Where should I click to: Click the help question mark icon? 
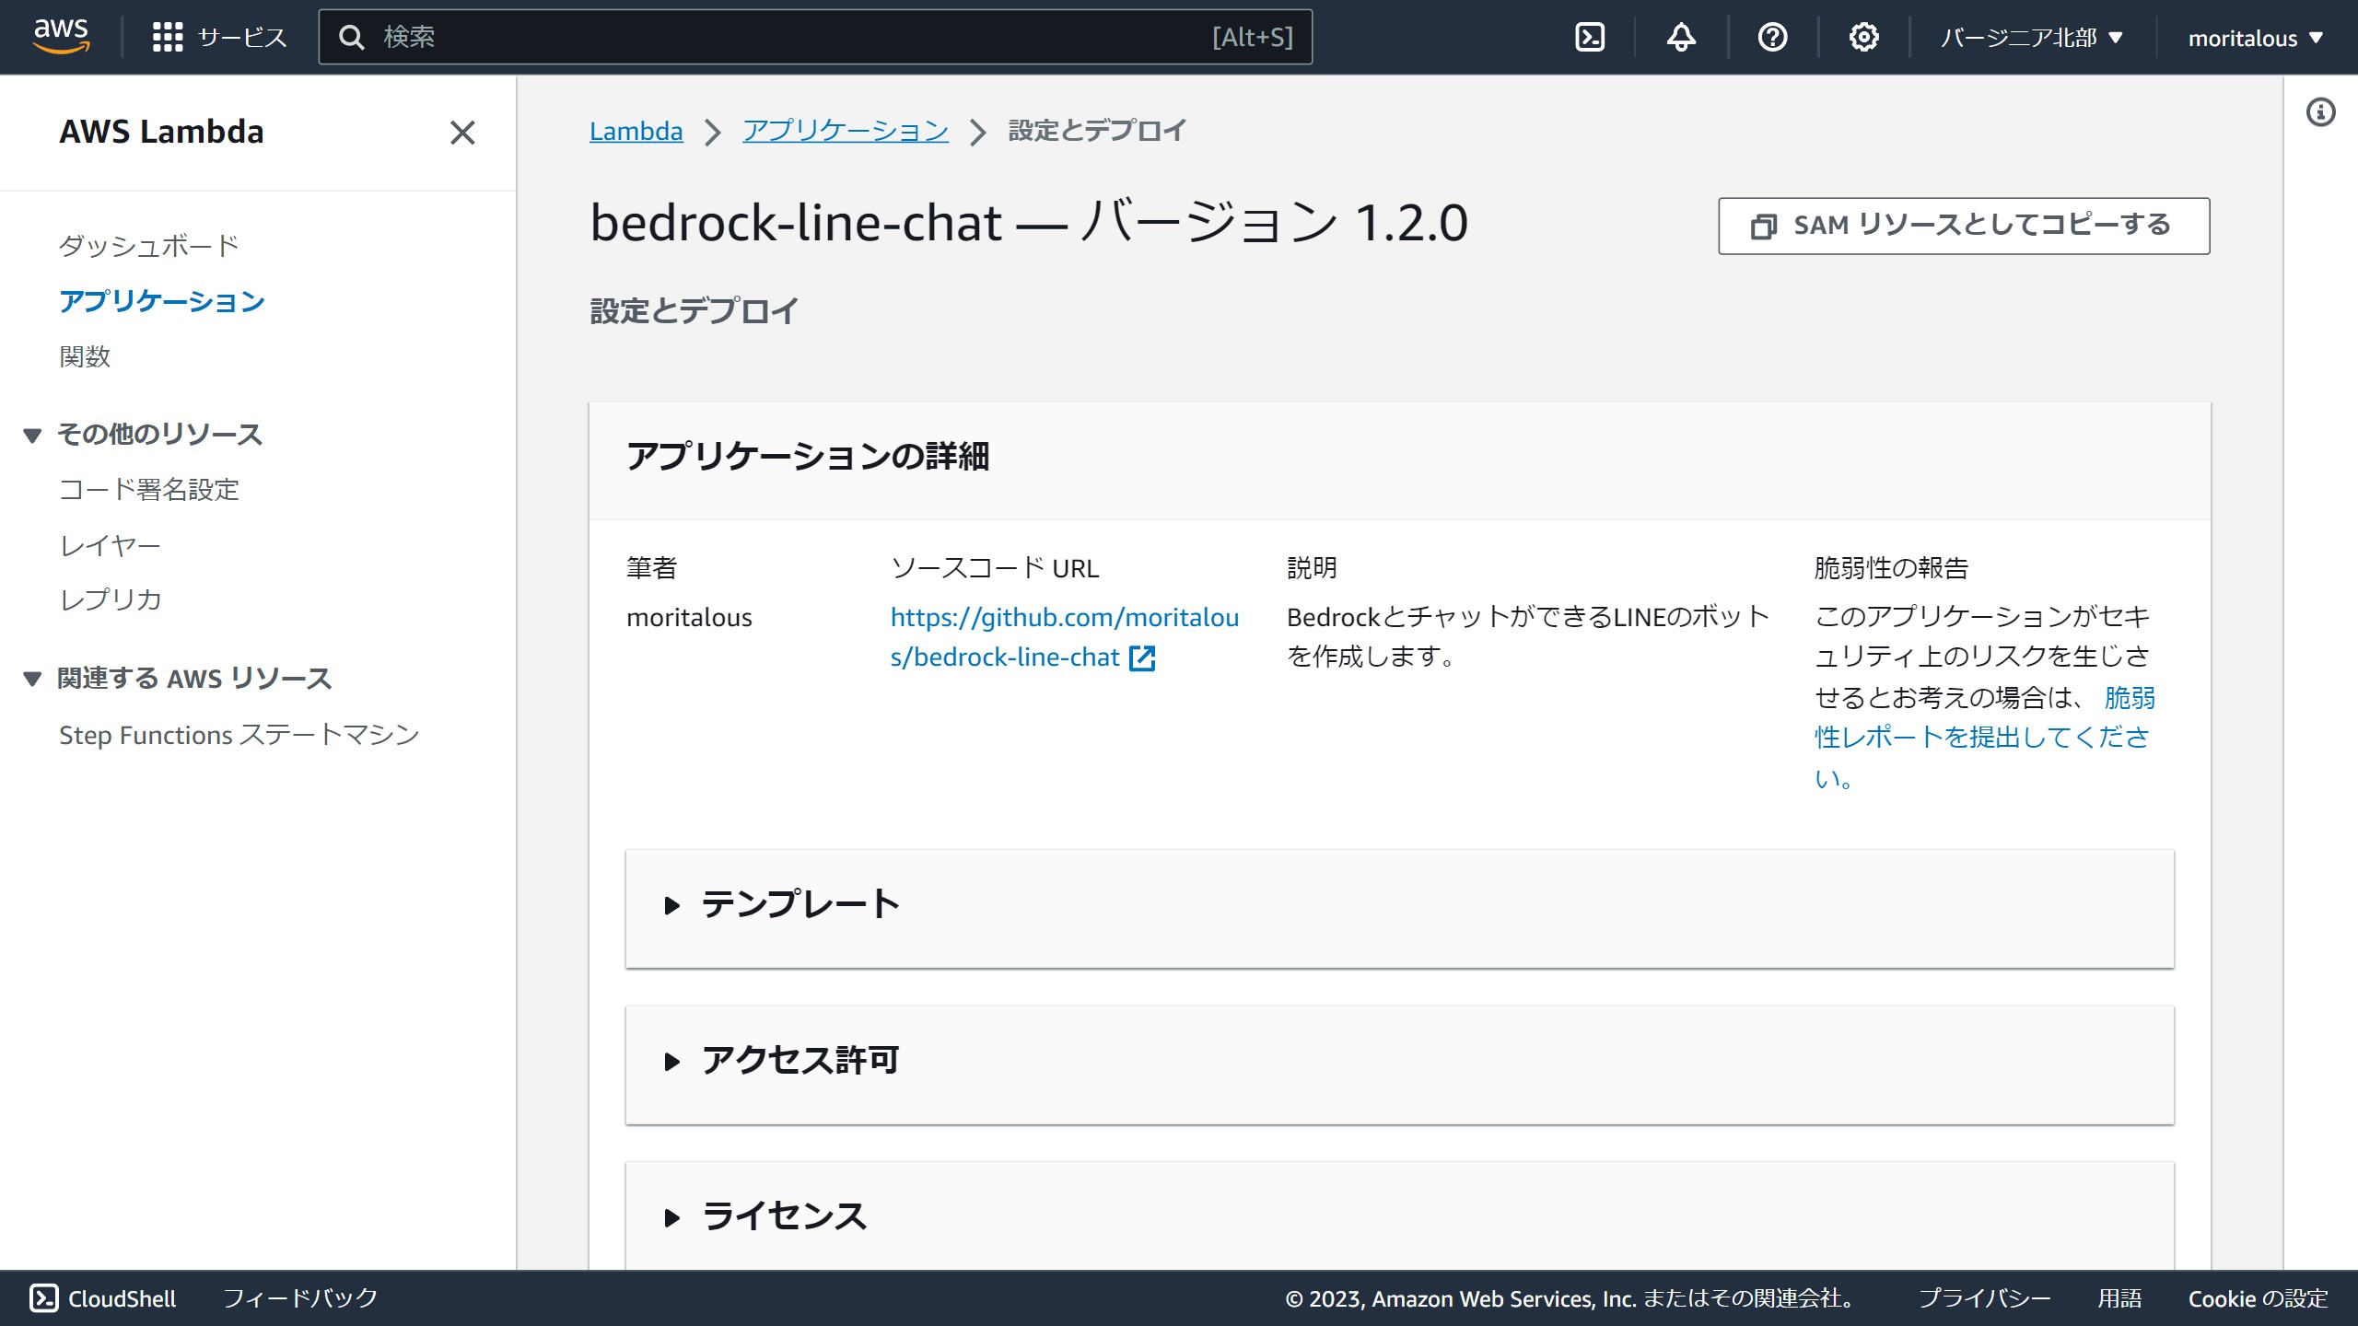1772,37
